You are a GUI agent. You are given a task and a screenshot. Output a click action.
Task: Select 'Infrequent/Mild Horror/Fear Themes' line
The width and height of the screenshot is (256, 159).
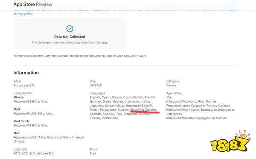pyautogui.click(x=191, y=101)
